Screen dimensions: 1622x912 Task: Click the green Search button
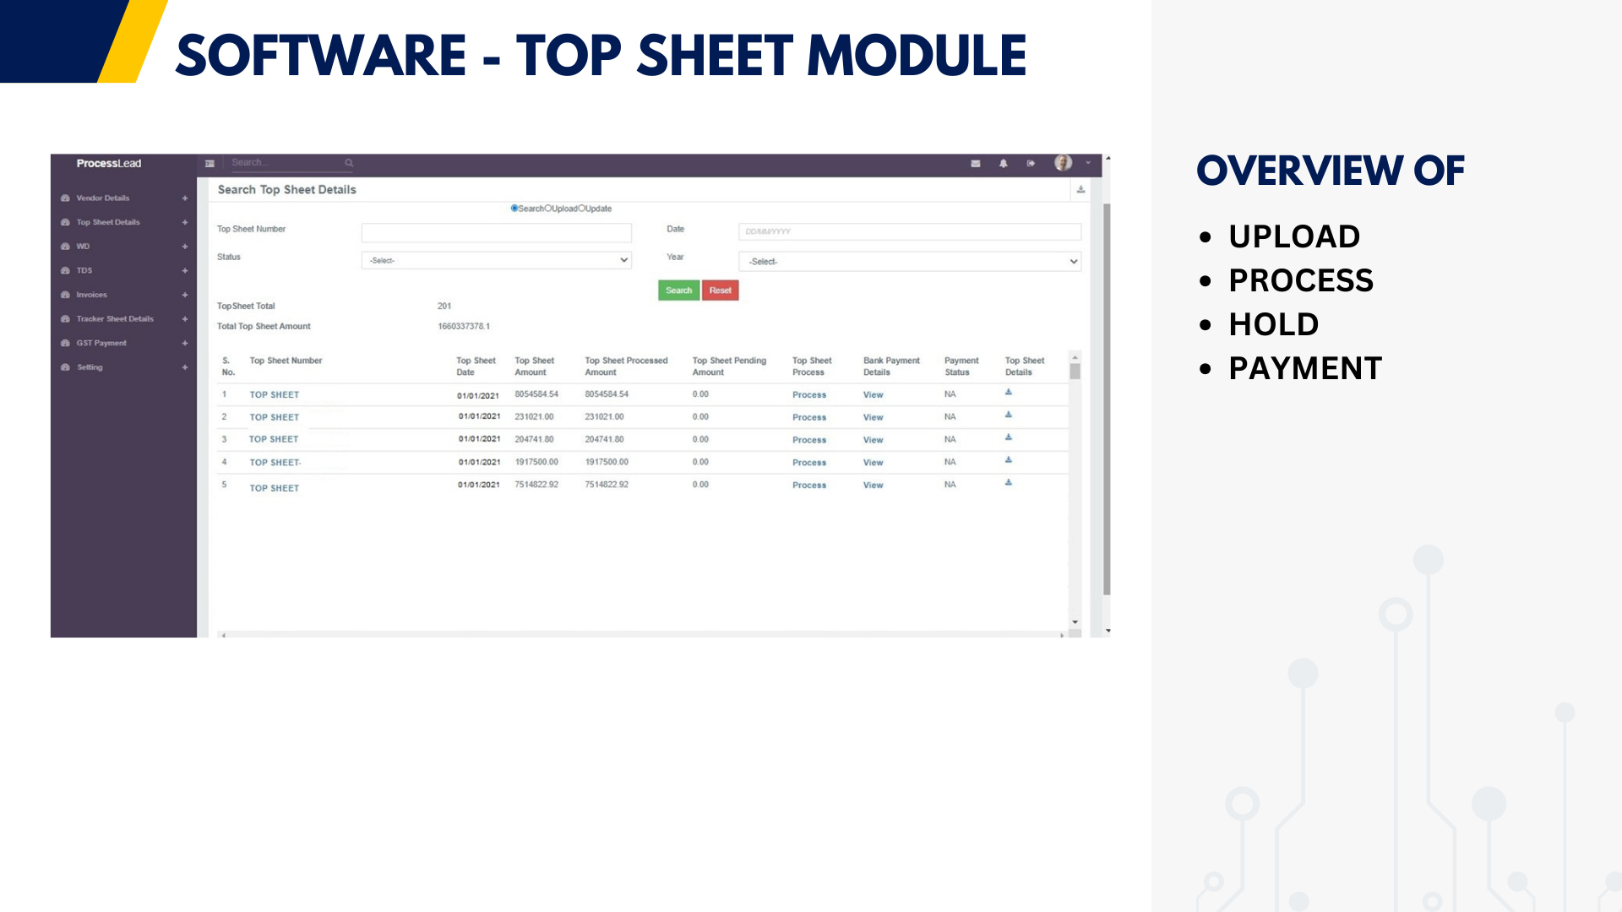point(678,290)
